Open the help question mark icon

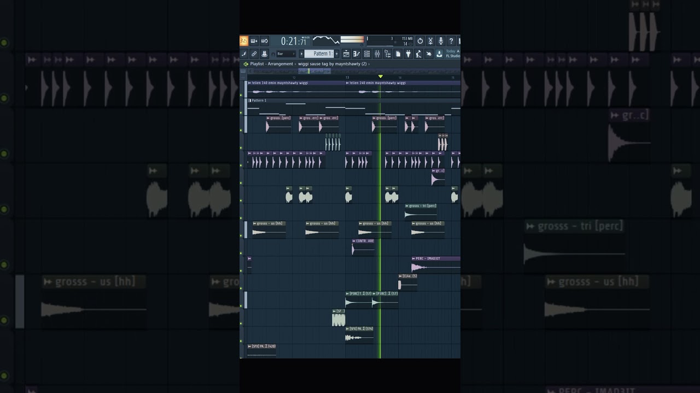pos(451,41)
